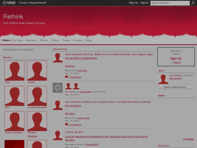Click the life insurance link
Screen dimensions: 197x148
click(73, 106)
